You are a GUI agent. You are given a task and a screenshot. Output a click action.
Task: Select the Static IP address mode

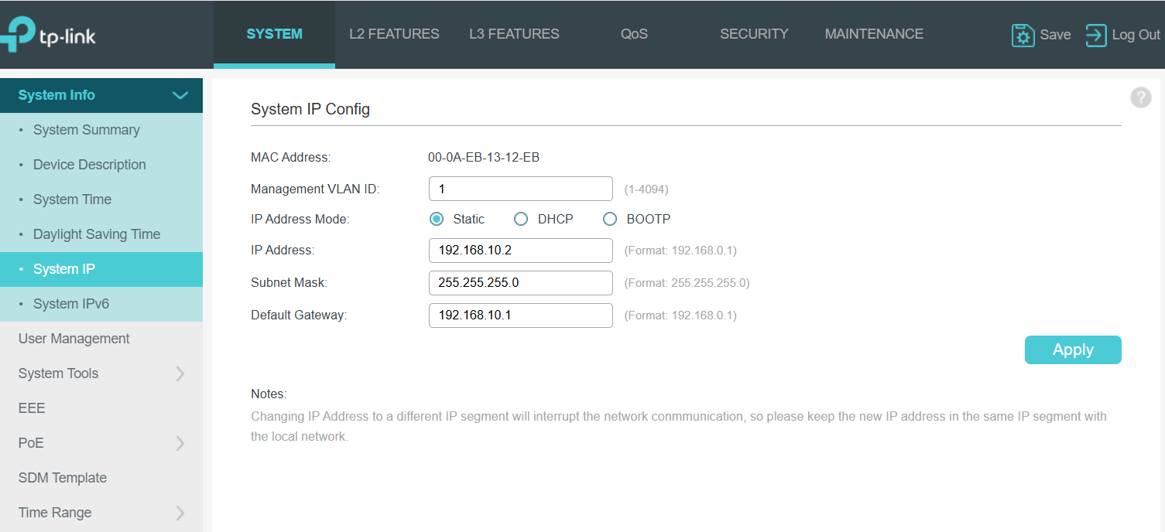(437, 219)
